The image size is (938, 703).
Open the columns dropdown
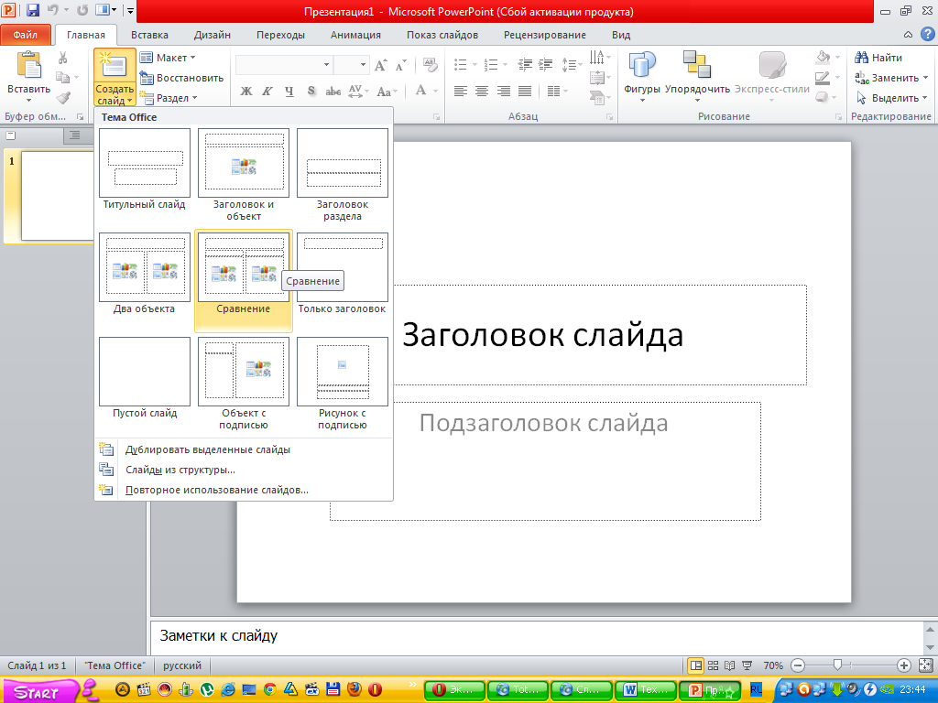(x=557, y=91)
